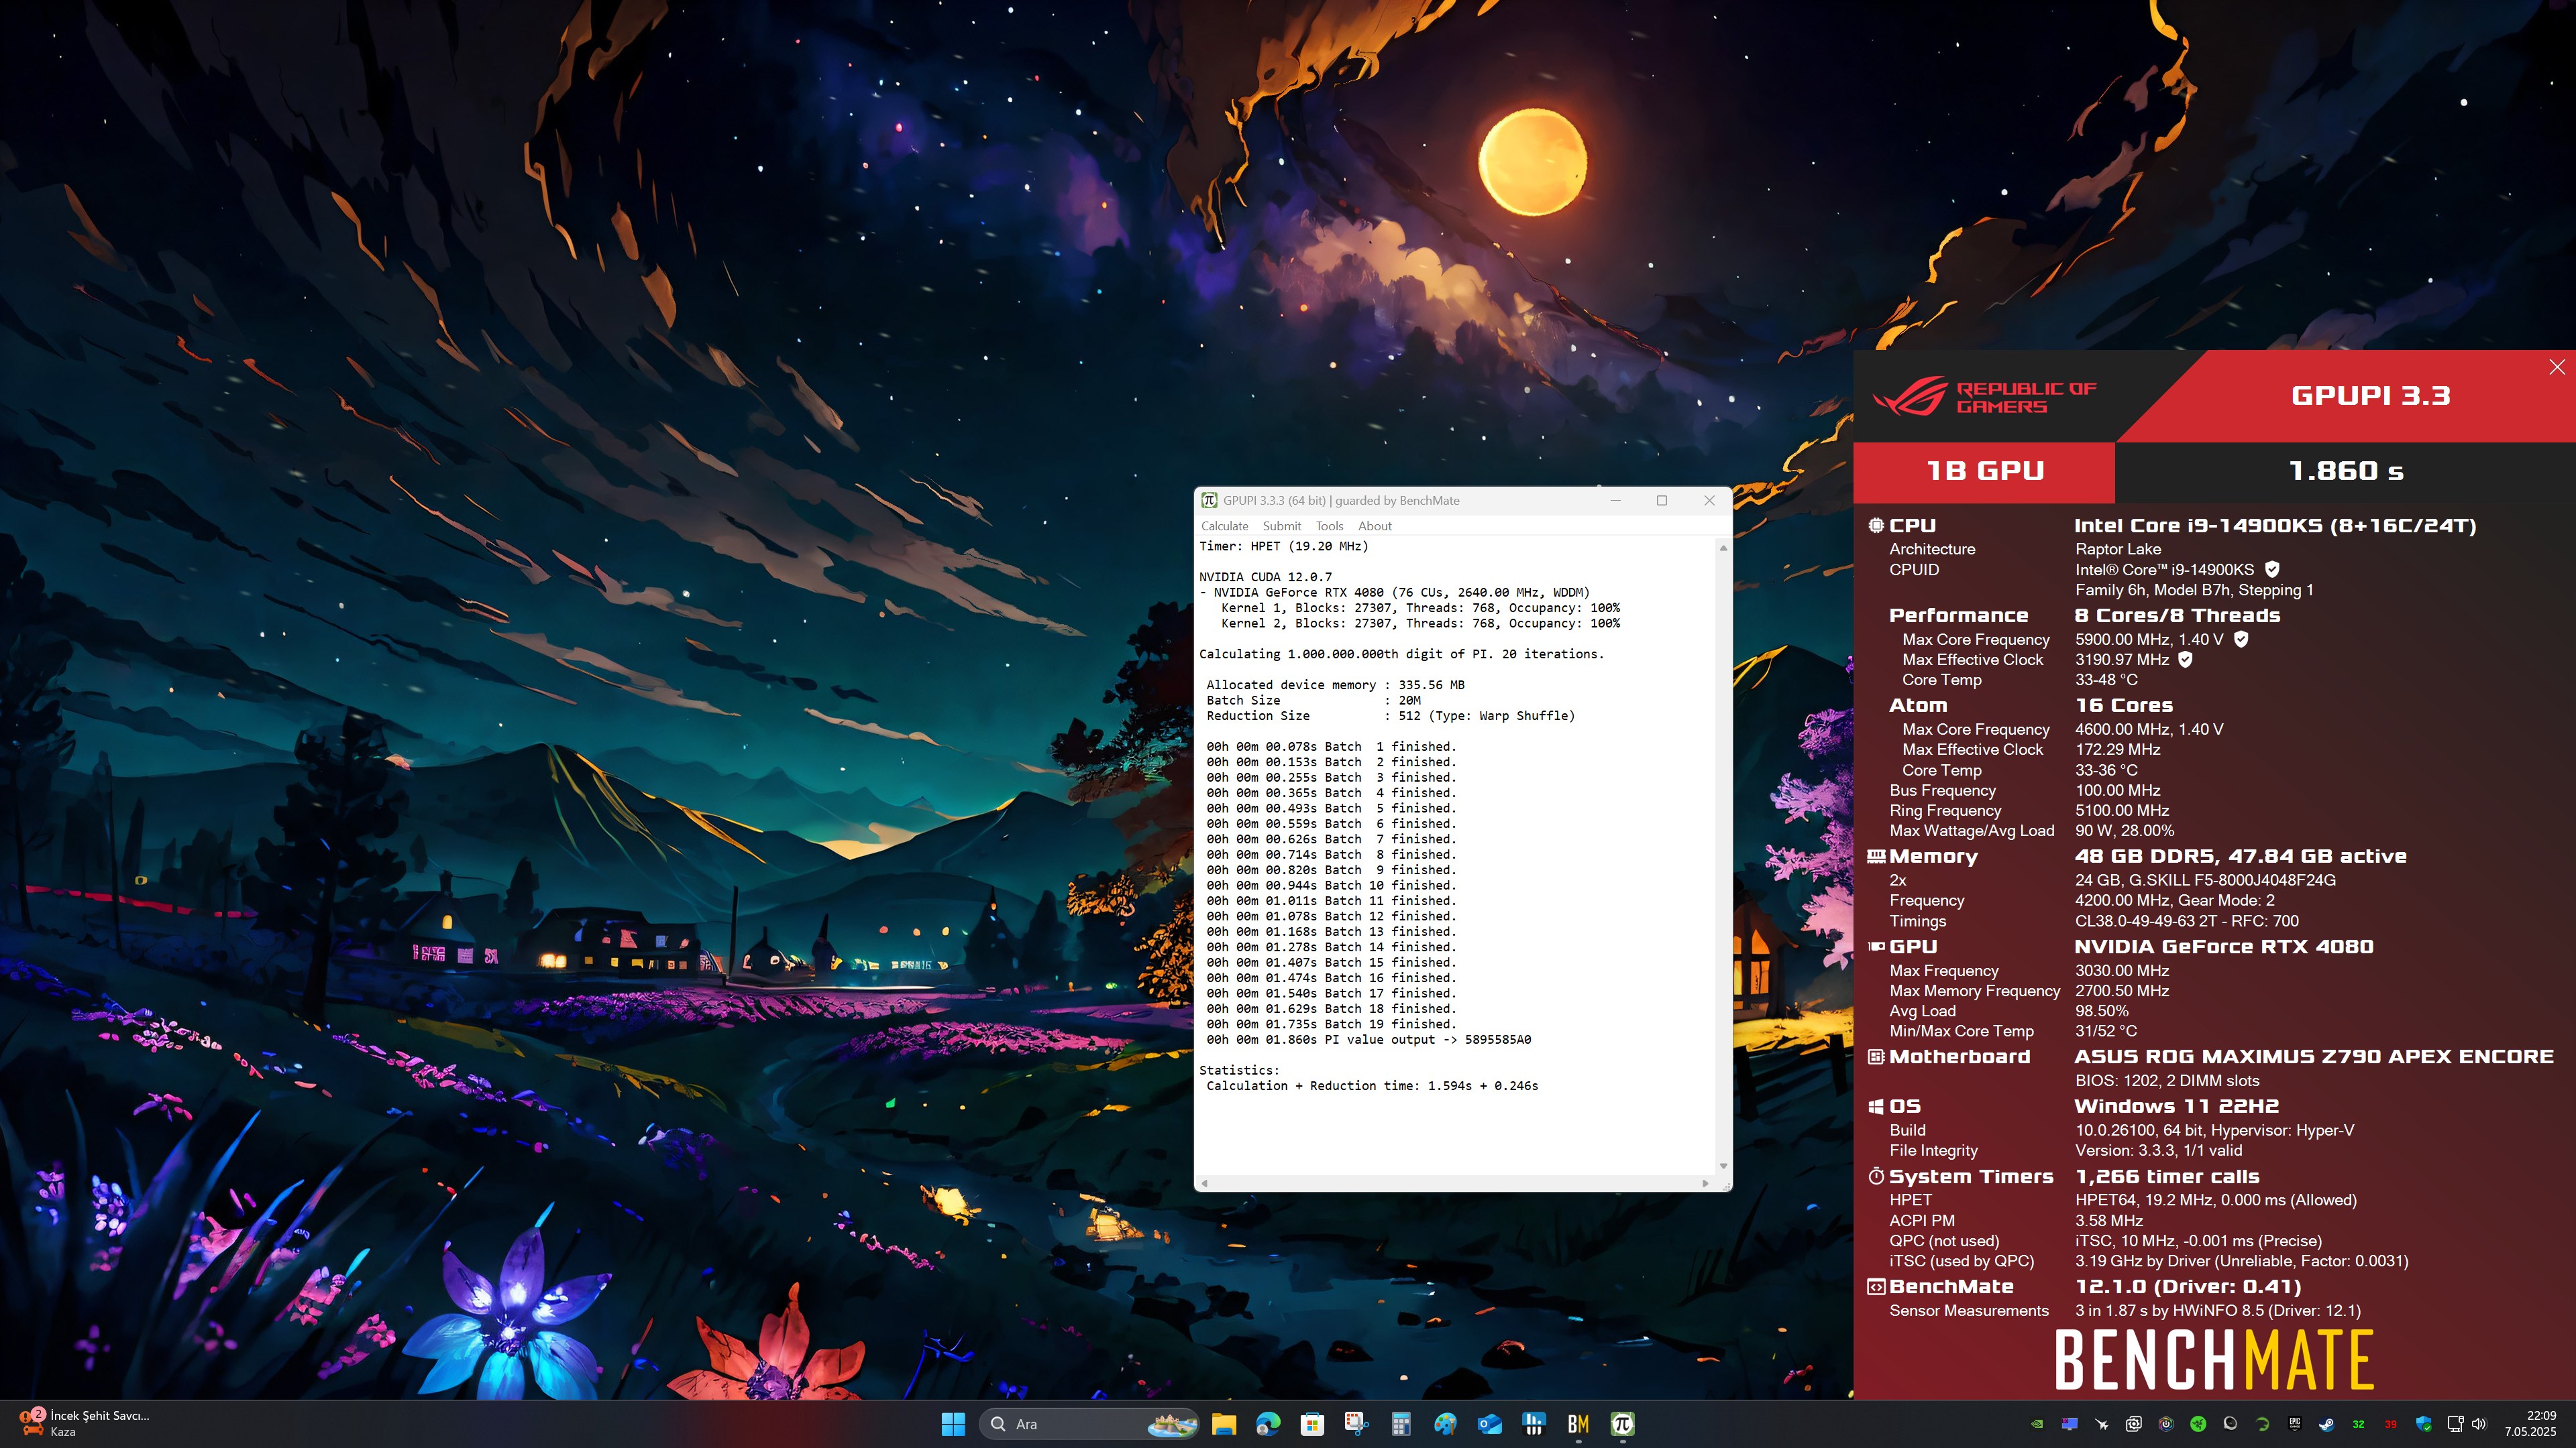Open Microsoft Store from the taskbar
The width and height of the screenshot is (2576, 1448).
click(x=1312, y=1424)
